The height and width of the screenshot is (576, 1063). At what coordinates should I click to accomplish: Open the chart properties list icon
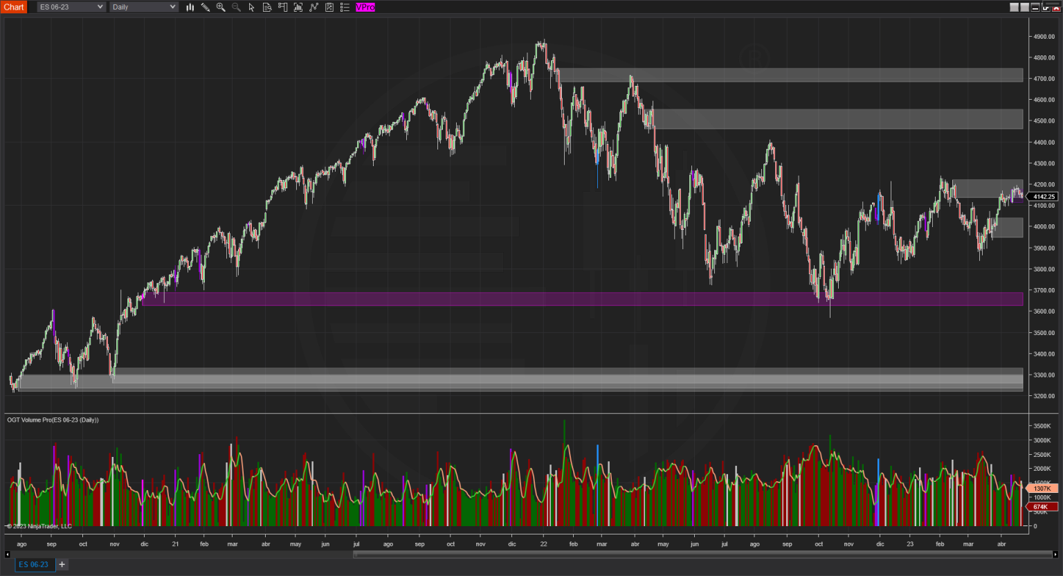pos(345,7)
